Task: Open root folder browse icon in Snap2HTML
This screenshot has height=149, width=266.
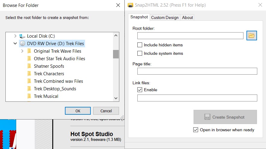Action: pos(251,36)
